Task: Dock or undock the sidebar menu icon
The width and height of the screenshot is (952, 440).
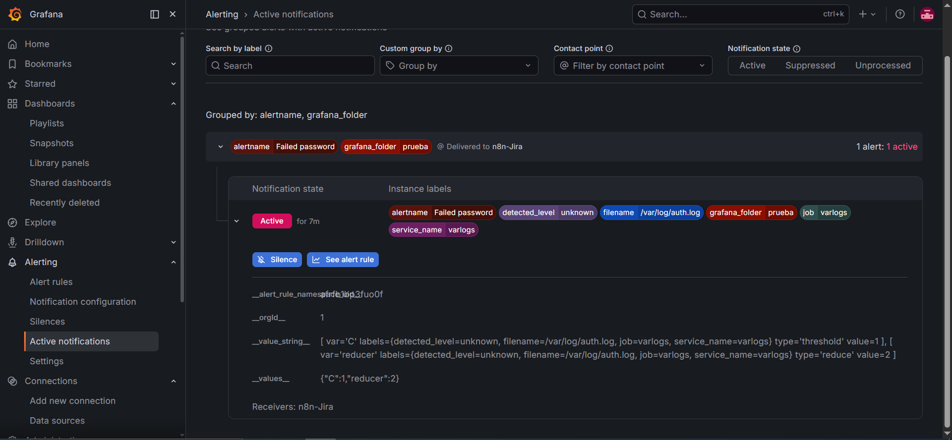Action: [155, 14]
